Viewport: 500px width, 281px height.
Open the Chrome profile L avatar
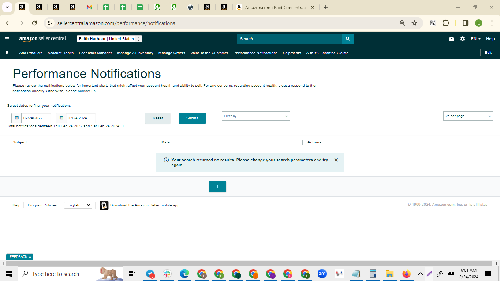479,23
